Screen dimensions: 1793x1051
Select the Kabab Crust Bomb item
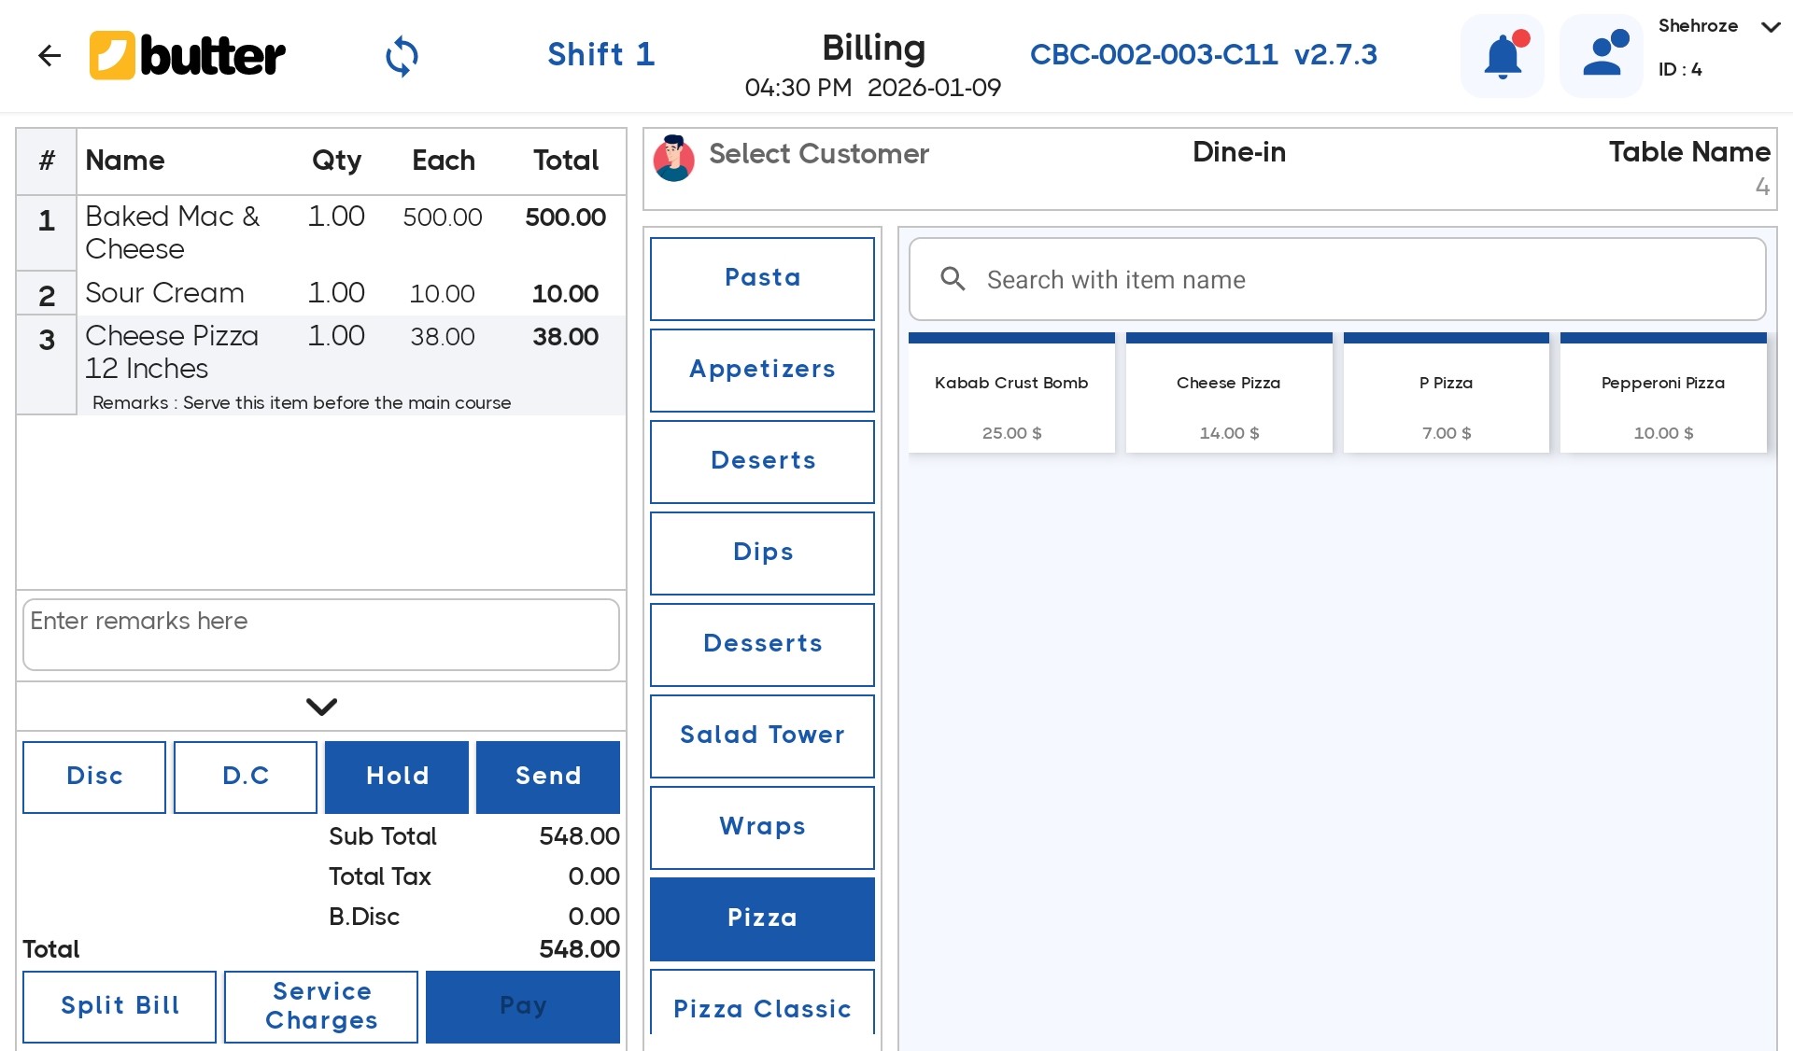(1011, 392)
